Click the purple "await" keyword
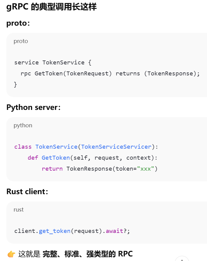The width and height of the screenshot is (207, 261). [x=115, y=231]
